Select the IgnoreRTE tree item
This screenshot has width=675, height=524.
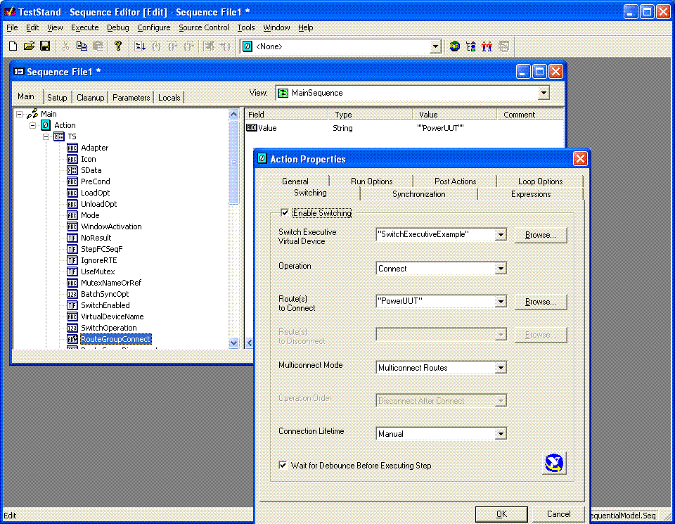coord(99,260)
